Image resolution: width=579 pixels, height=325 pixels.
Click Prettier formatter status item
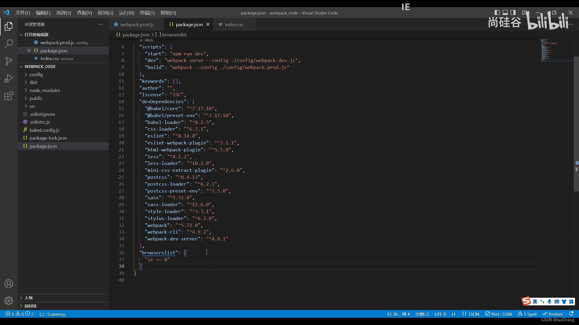[x=552, y=314]
